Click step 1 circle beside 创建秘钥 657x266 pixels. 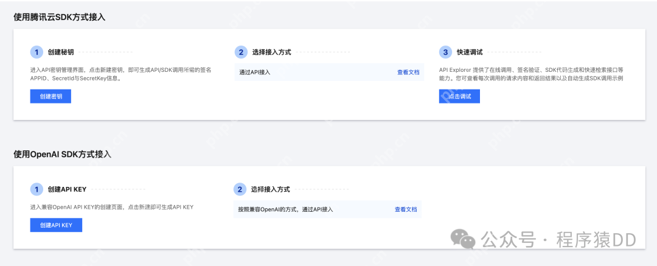click(36, 52)
